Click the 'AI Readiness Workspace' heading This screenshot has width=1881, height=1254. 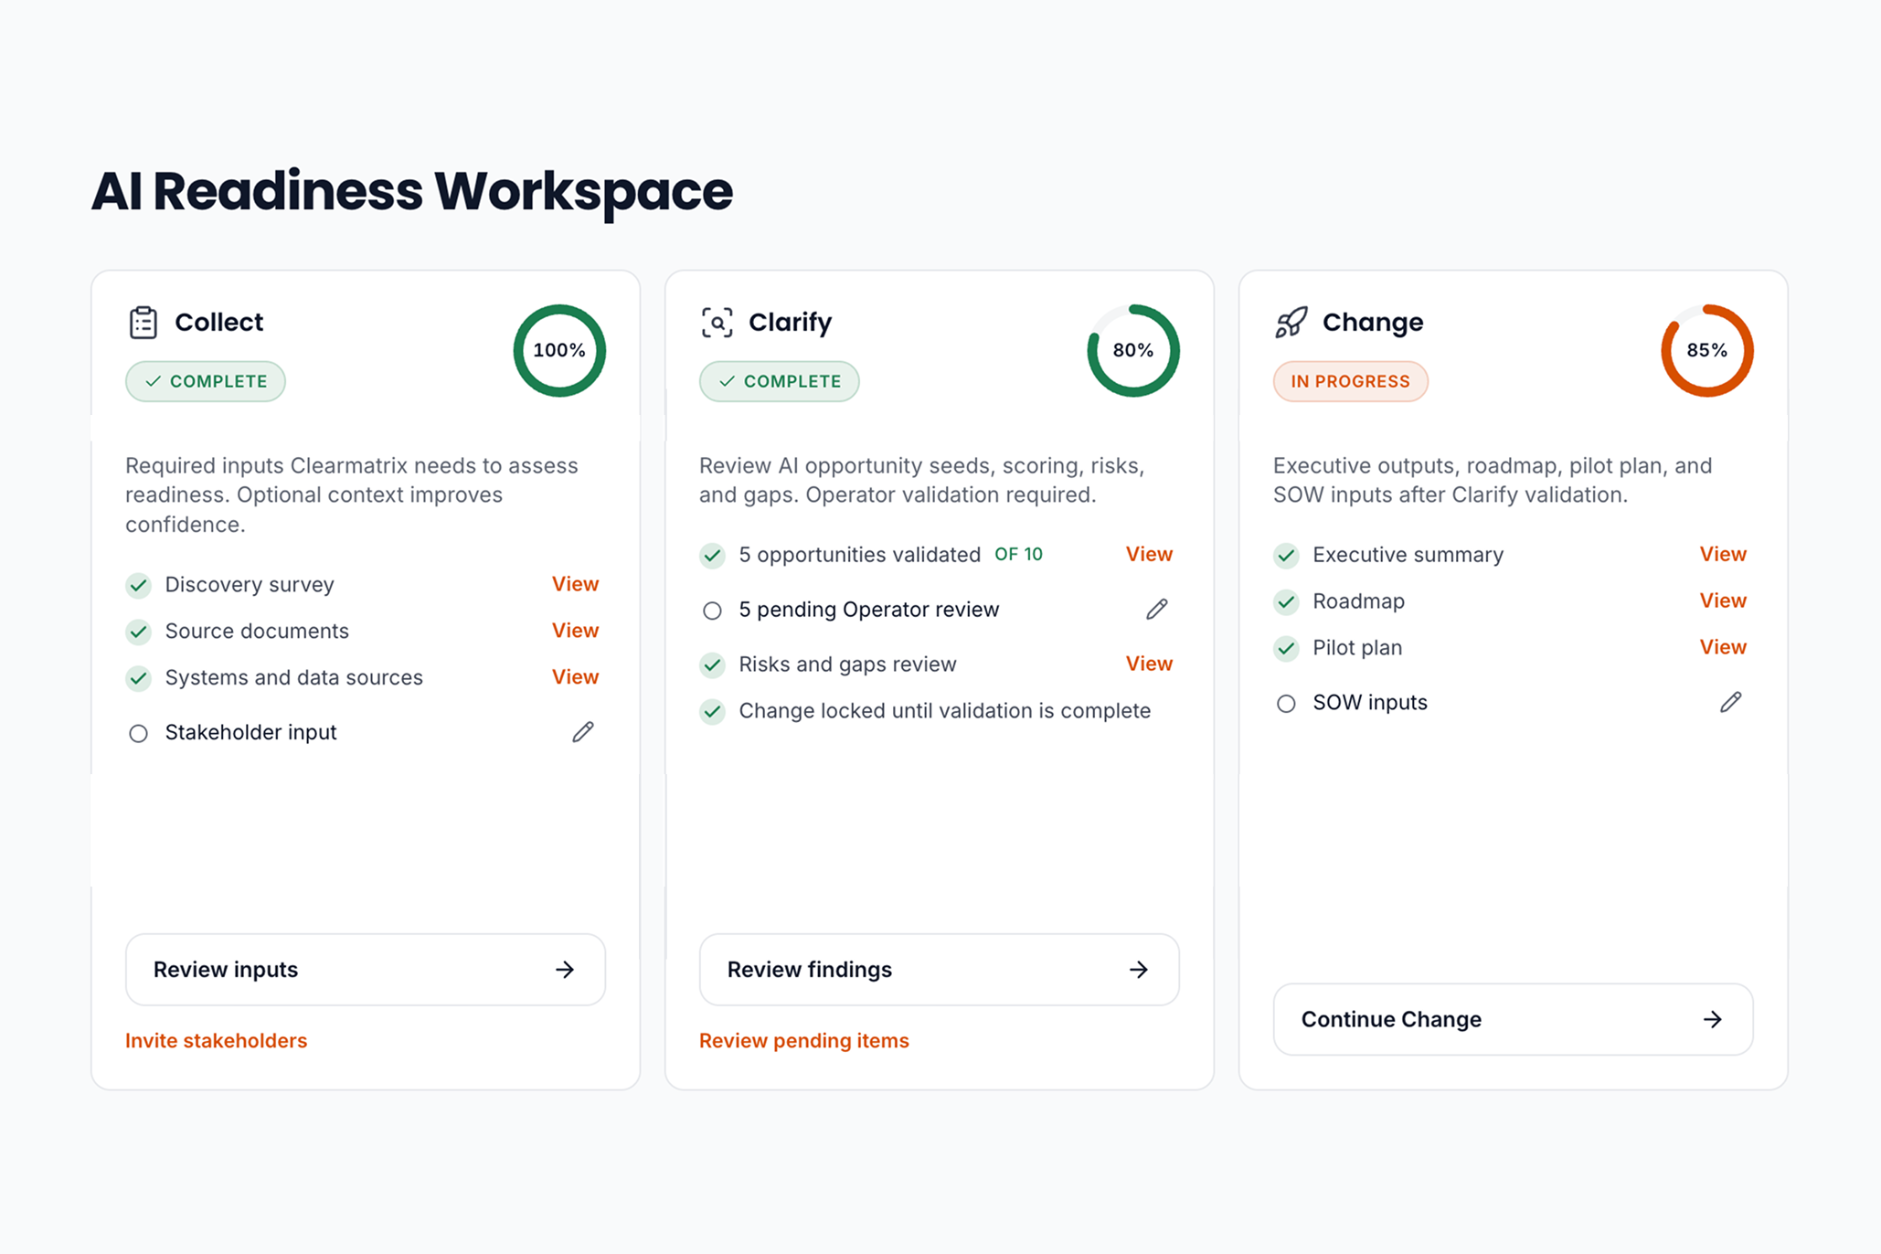(412, 191)
